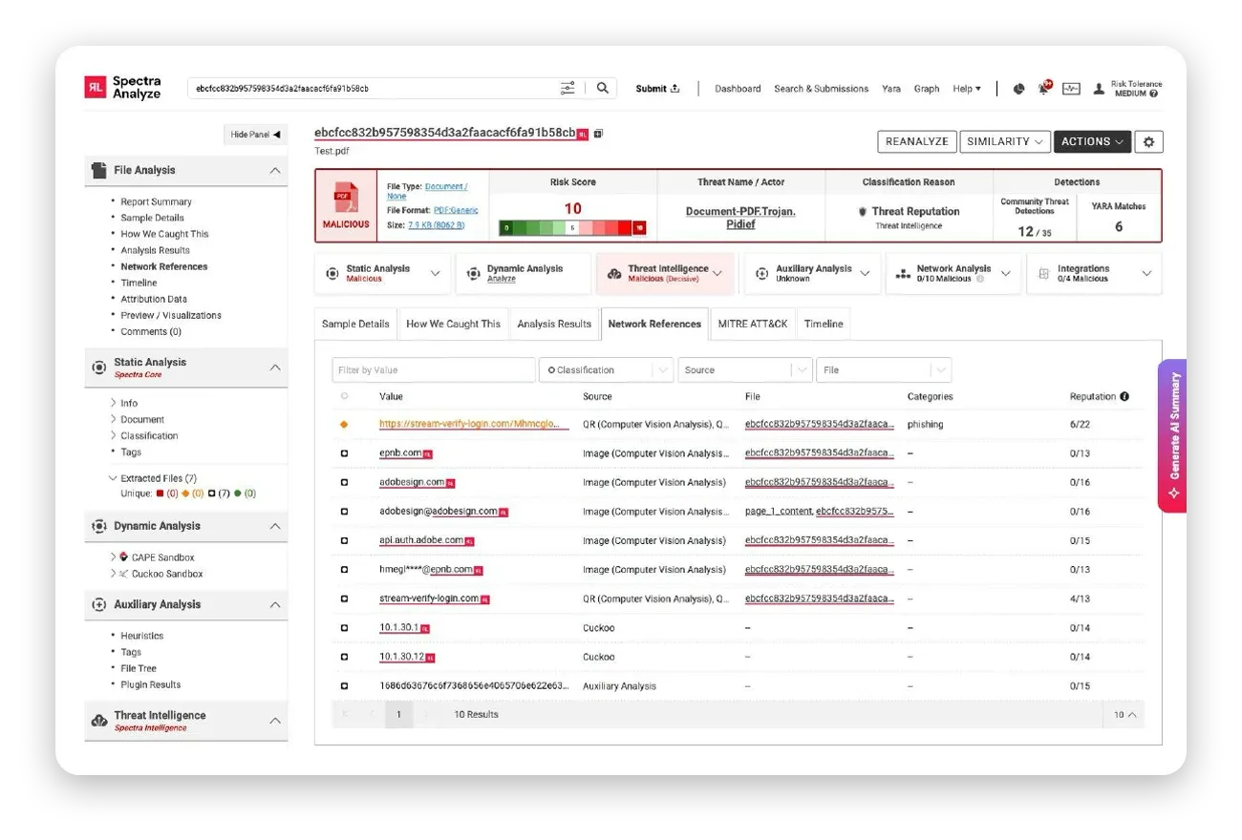Image resolution: width=1242 pixels, height=840 pixels.
Task: Open the activity monitor icon in header
Action: tap(1072, 87)
